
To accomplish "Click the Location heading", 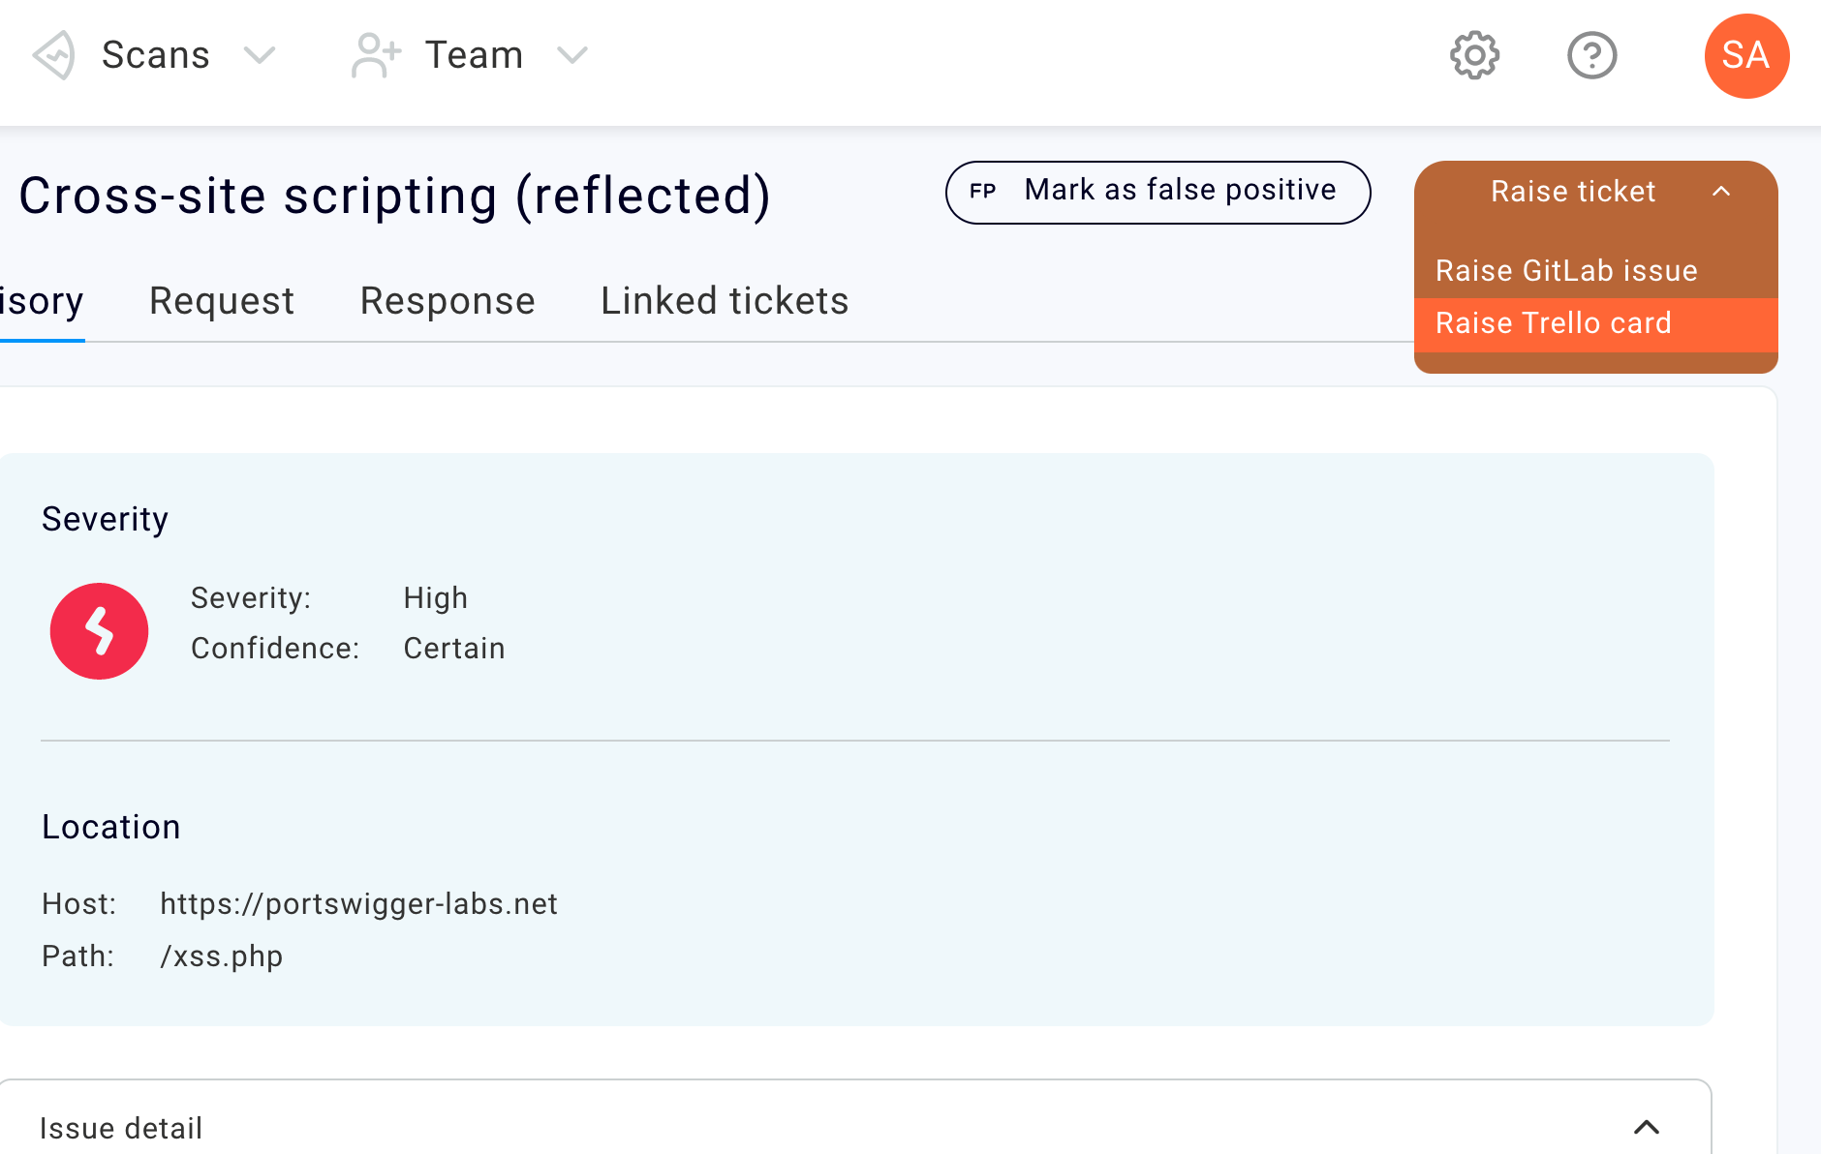I will (x=111, y=827).
